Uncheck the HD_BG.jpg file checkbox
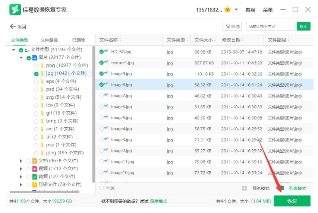318x213 pixels. pos(101,52)
